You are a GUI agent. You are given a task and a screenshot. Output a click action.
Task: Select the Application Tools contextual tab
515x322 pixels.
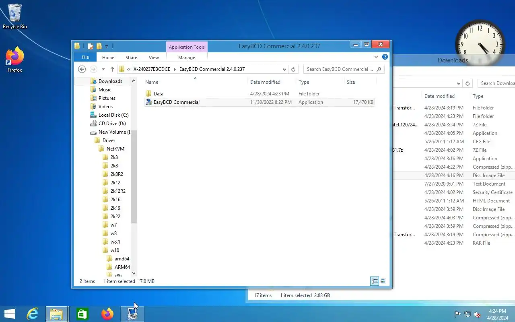click(187, 47)
